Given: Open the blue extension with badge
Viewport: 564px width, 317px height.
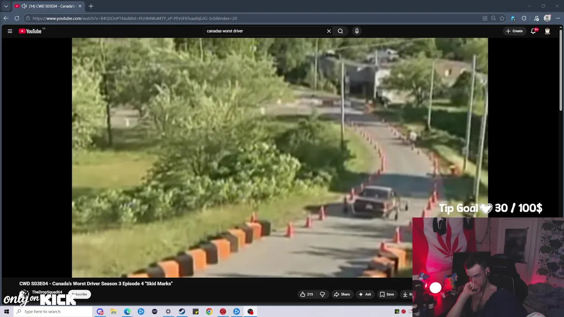Looking at the screenshot, I should (x=513, y=18).
